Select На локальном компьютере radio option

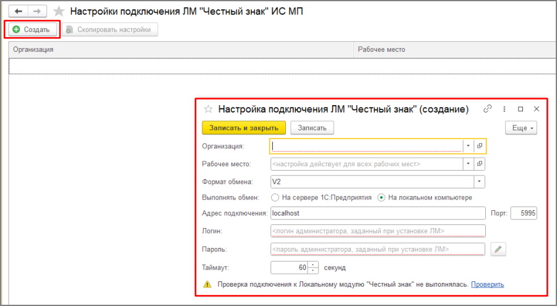381,197
